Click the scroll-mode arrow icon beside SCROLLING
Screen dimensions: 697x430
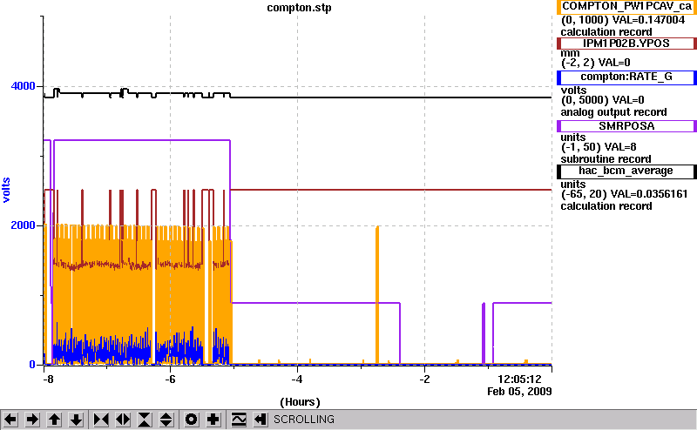261,420
